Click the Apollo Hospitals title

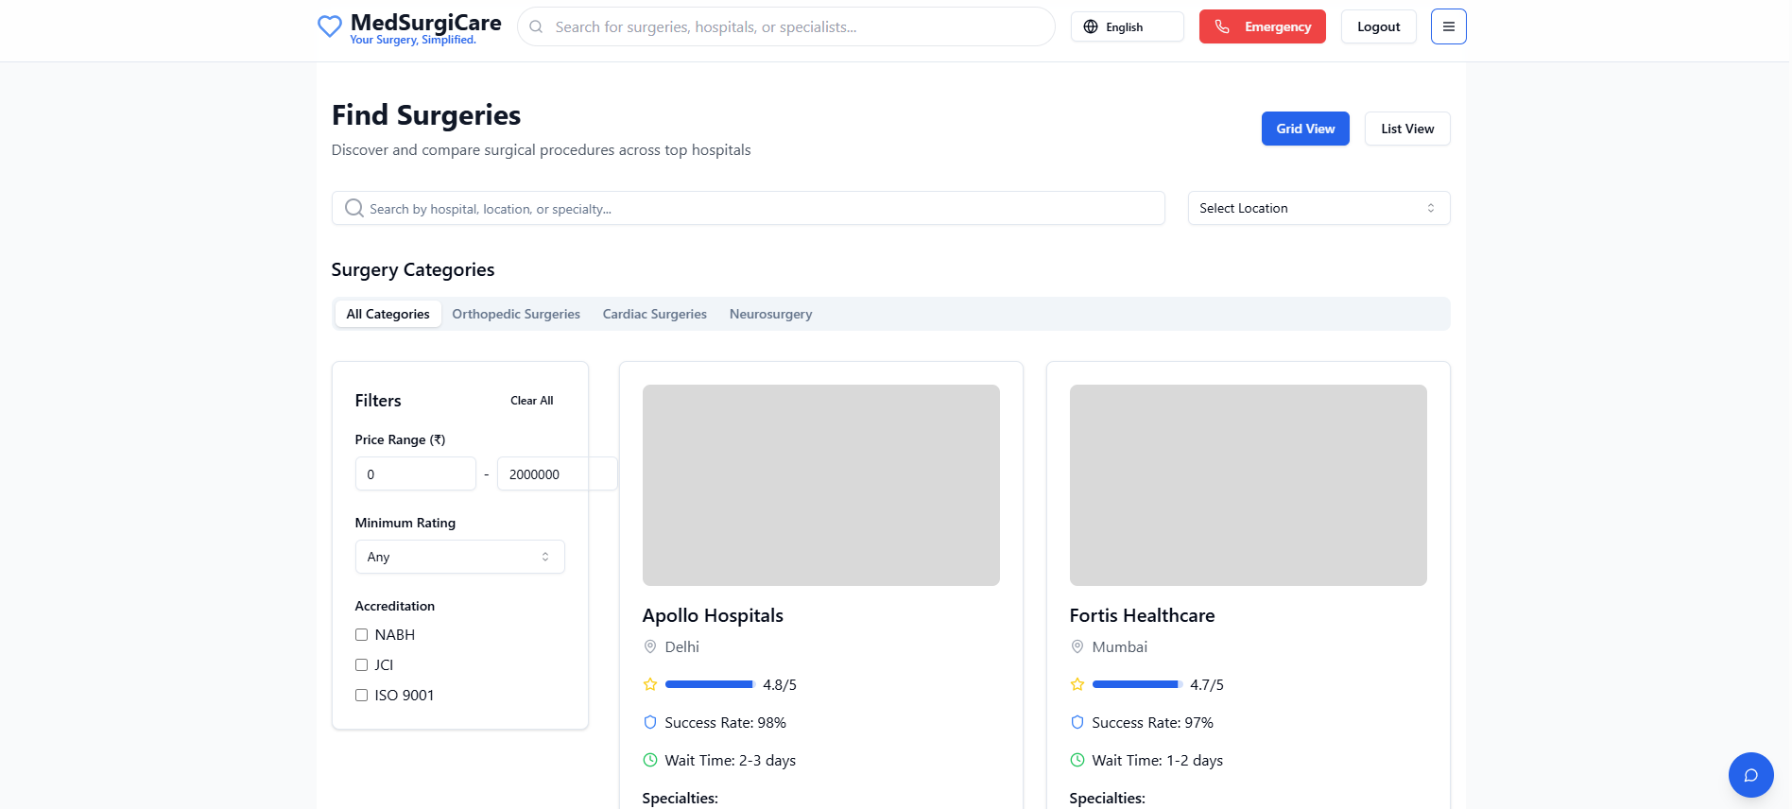click(713, 615)
